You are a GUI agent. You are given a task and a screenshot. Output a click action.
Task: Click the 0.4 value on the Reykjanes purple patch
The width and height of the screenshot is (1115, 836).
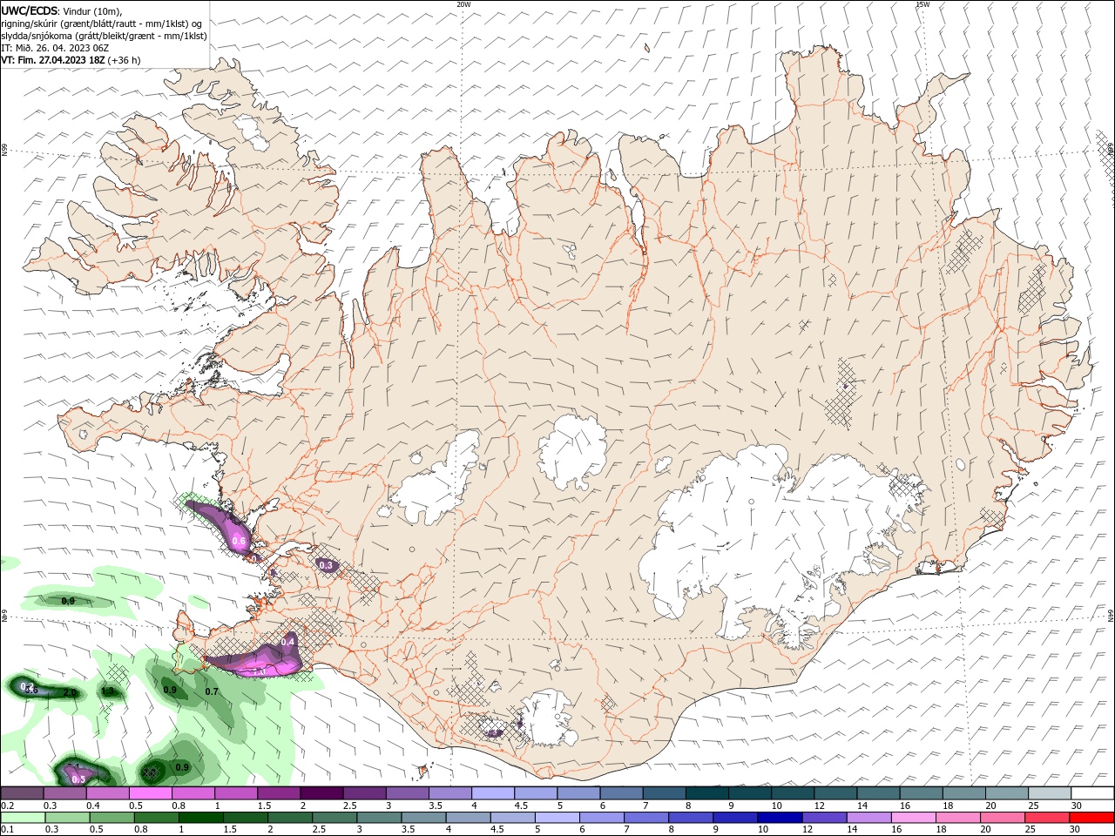click(x=288, y=642)
